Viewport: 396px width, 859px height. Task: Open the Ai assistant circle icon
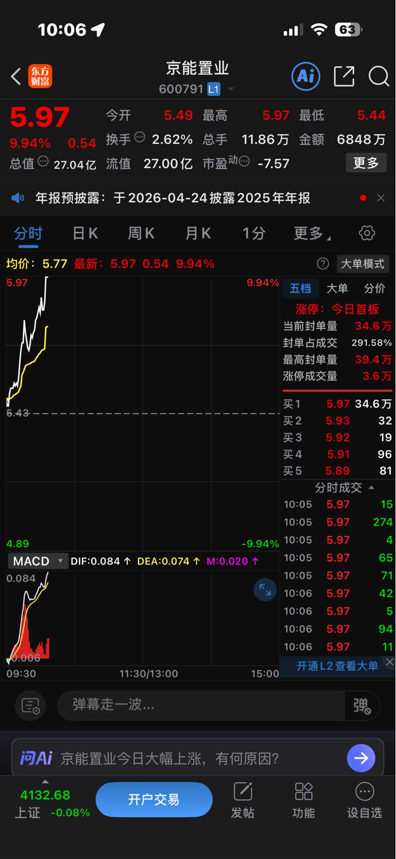(x=306, y=76)
